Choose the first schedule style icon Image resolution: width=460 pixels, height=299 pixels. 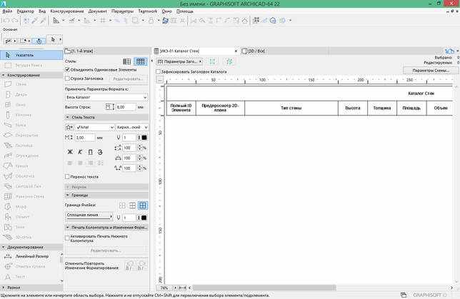pyautogui.click(x=127, y=61)
